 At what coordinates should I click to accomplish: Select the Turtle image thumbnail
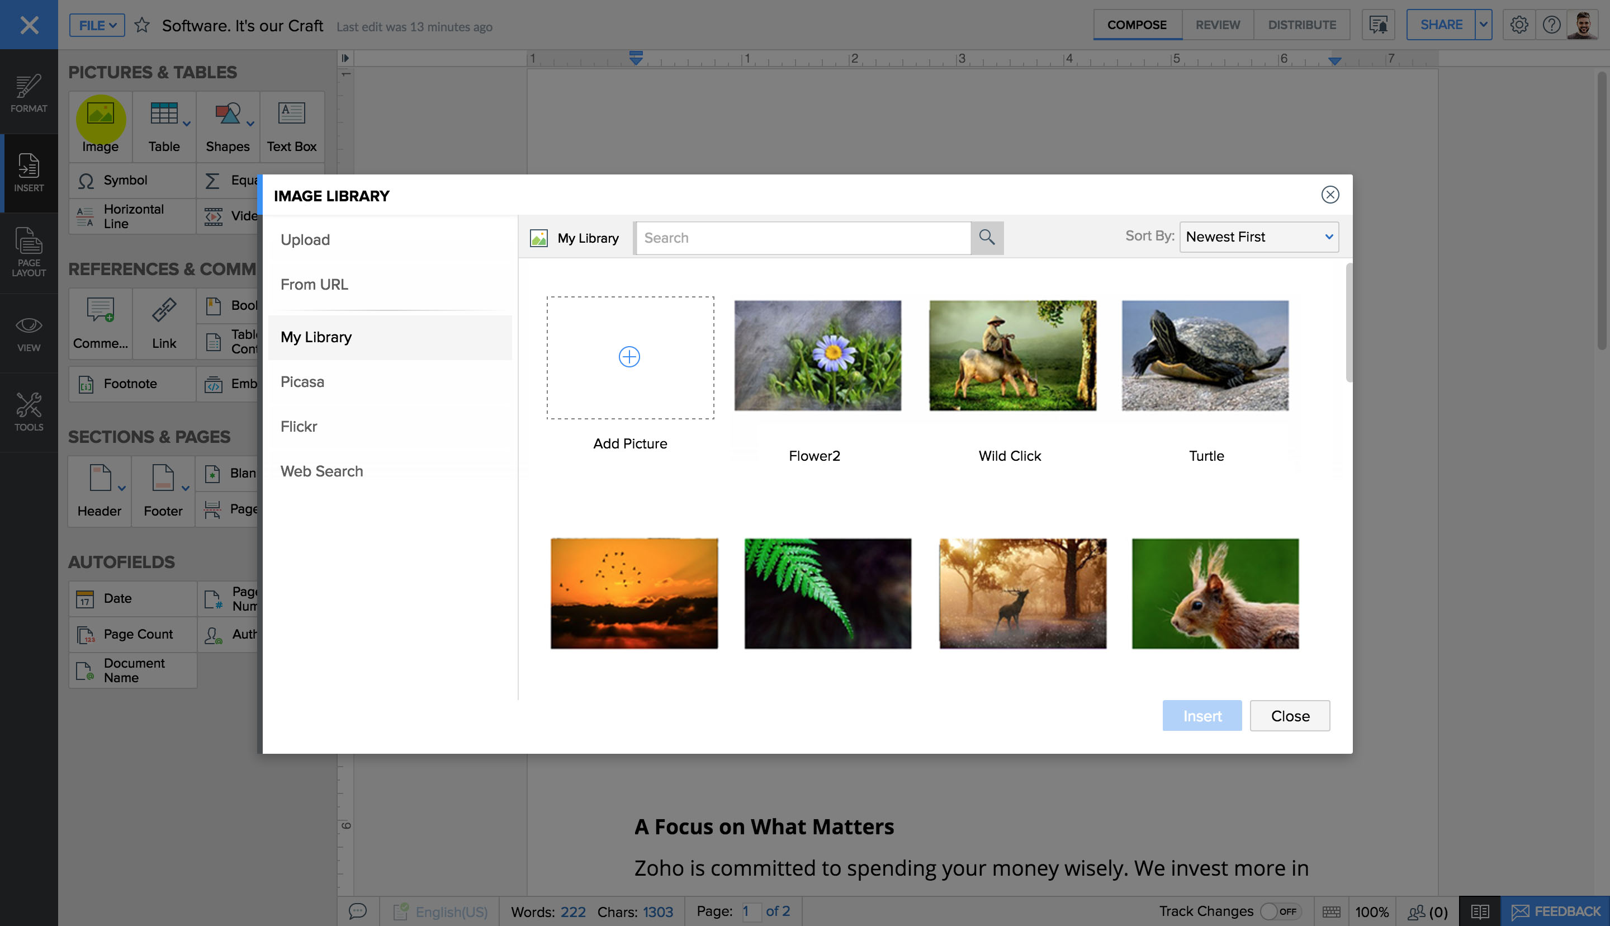[1205, 355]
